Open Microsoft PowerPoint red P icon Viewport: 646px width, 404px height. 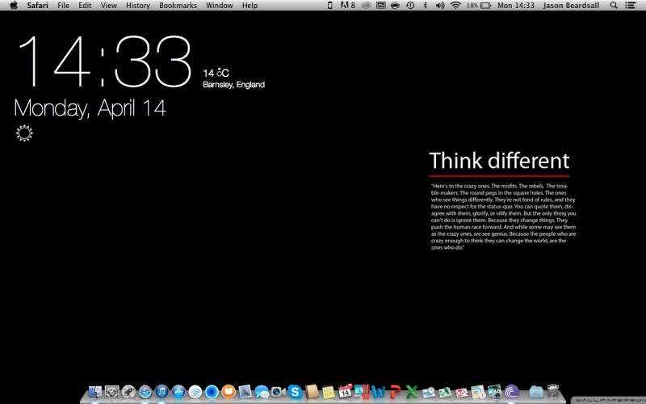point(395,391)
